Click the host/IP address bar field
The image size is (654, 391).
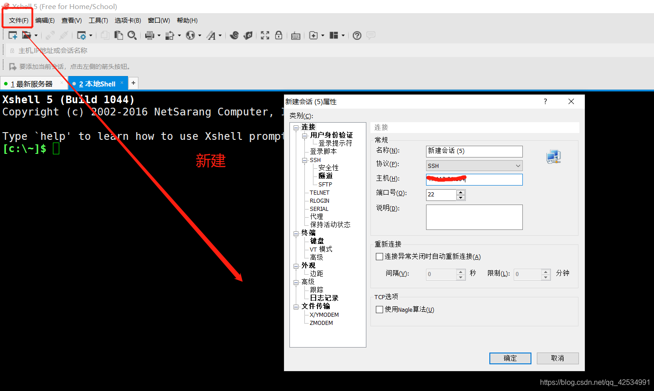[x=330, y=51]
